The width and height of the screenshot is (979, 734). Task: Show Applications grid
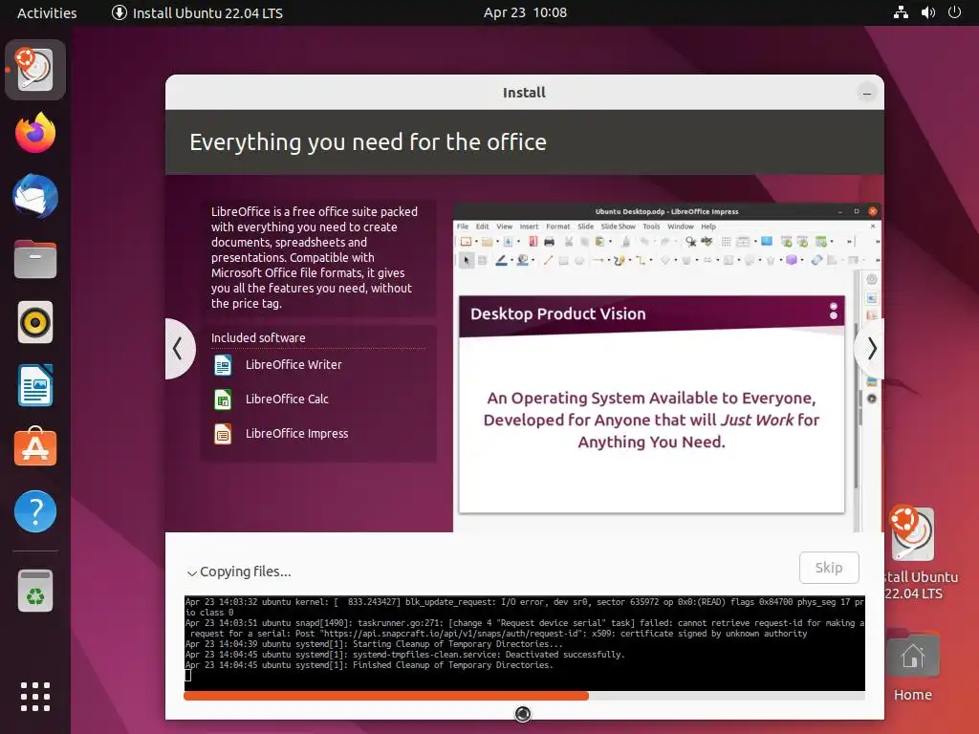tap(35, 697)
